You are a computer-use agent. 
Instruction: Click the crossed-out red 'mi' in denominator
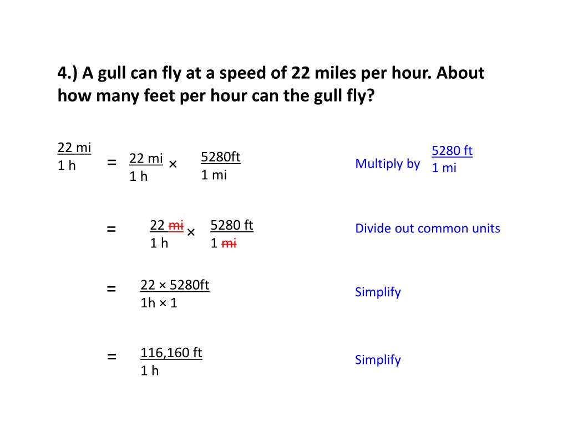click(x=229, y=244)
